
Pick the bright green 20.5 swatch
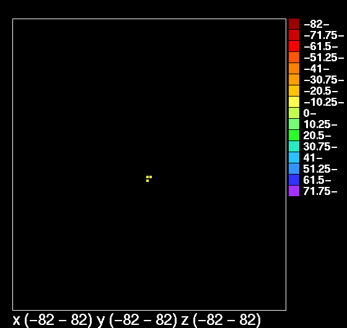pos(294,136)
